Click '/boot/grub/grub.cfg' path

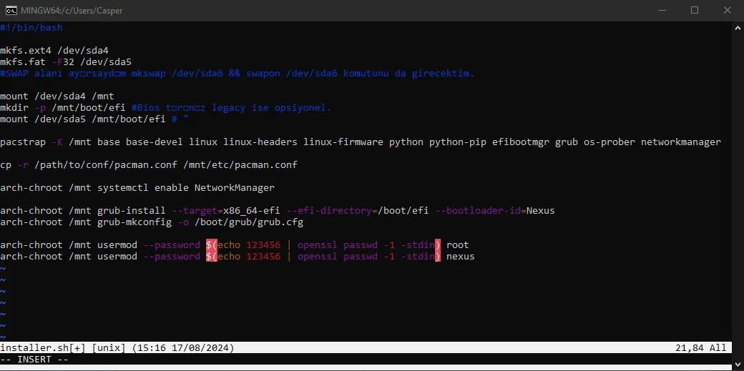click(x=249, y=222)
